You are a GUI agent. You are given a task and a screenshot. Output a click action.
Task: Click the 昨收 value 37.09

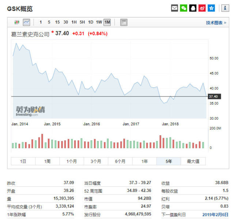tap(69, 182)
